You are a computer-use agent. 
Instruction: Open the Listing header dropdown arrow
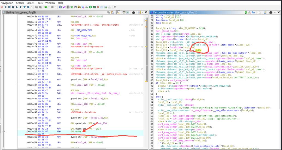(x=142, y=13)
